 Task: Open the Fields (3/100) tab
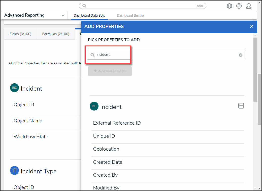pyautogui.click(x=20, y=34)
